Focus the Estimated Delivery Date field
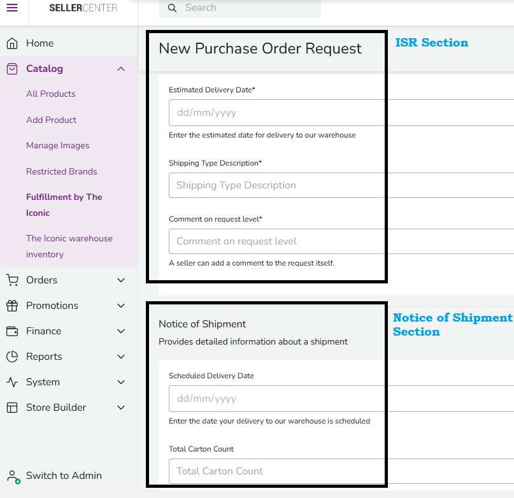This screenshot has height=498, width=514. (x=274, y=113)
